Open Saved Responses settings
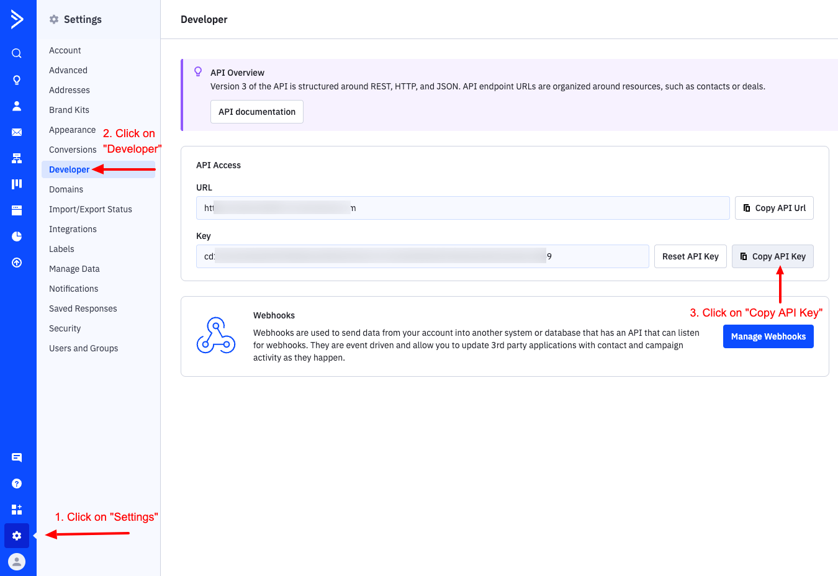The width and height of the screenshot is (838, 576). [x=83, y=308]
